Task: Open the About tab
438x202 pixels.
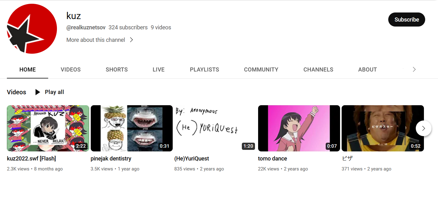Action: 367,70
